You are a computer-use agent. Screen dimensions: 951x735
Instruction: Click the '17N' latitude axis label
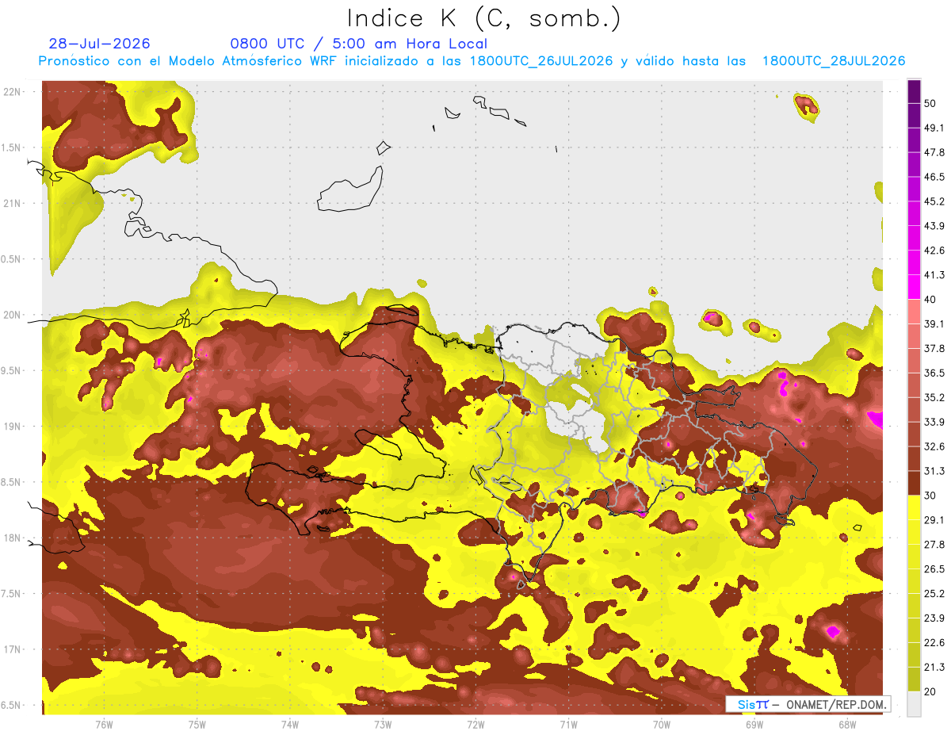13,649
